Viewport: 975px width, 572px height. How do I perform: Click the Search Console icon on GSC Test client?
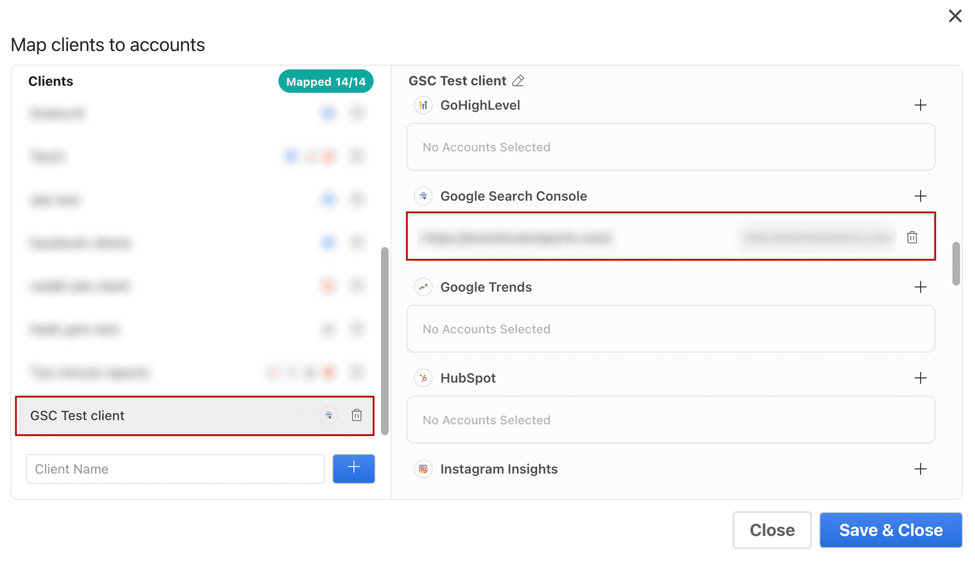click(x=329, y=415)
